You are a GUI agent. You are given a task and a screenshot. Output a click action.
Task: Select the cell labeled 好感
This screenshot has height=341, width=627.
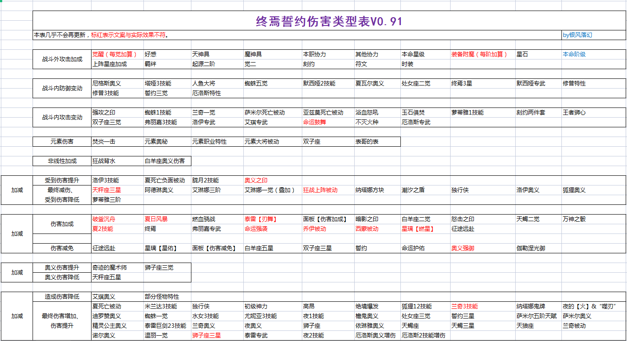[167, 55]
